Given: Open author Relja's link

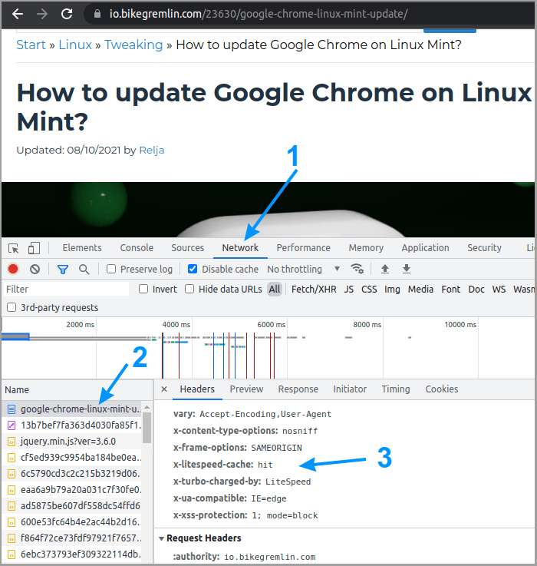Looking at the screenshot, I should pyautogui.click(x=151, y=150).
